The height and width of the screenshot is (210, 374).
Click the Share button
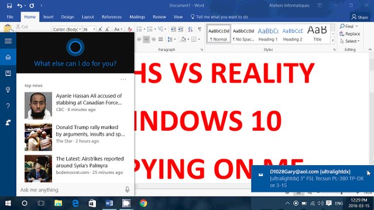[x=360, y=17]
